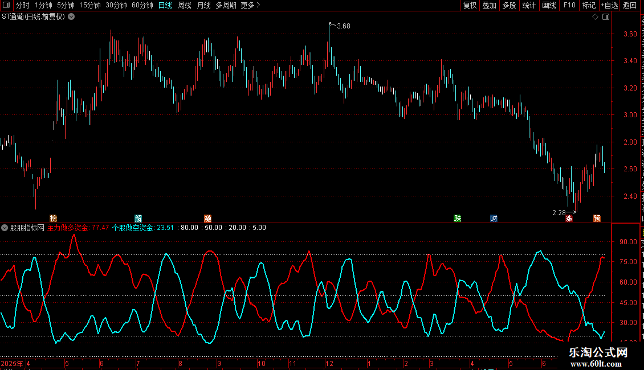
Task: Select the 60分钟 period
Action: pyautogui.click(x=142, y=5)
